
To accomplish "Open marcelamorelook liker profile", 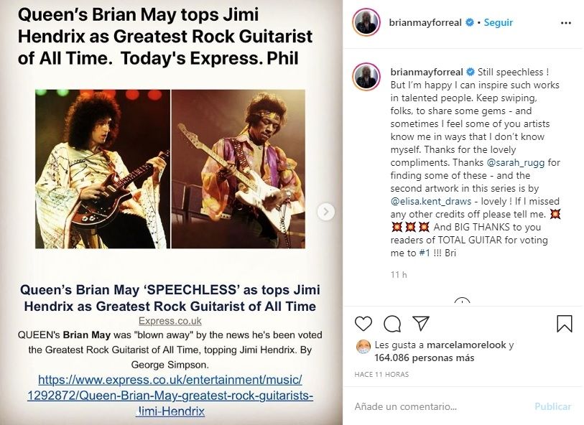I will pos(464,345).
